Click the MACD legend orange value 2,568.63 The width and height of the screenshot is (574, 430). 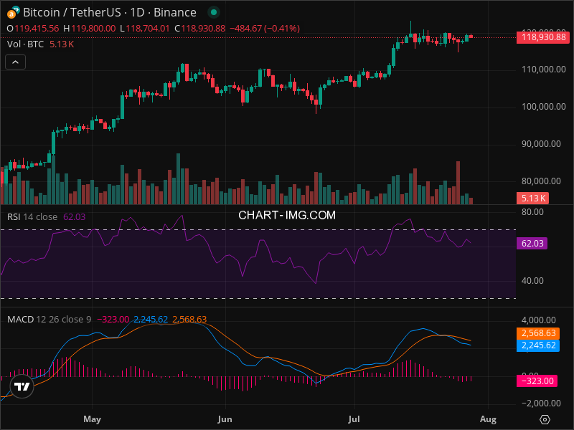(189, 319)
